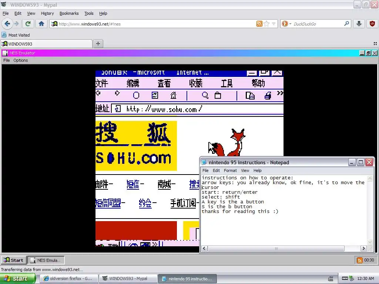This screenshot has height=284, width=379.
Task: Click the Windows93 Start button
Action: click(14, 260)
